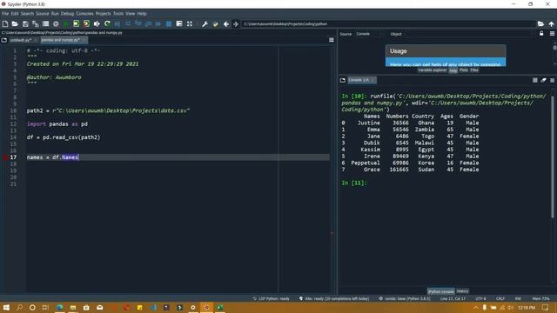Screen dimensions: 557x313
Task: Open the Debug menu
Action: click(67, 14)
